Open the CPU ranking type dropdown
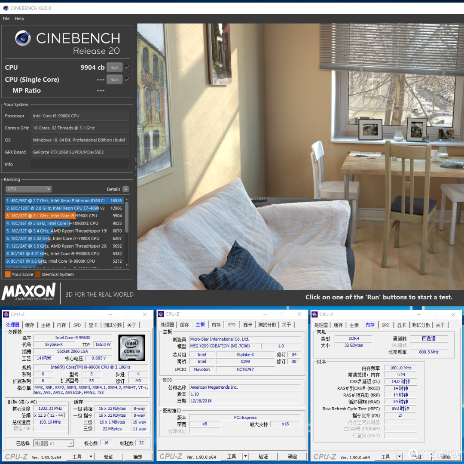Viewport: 464px width, 464px height. click(28, 189)
